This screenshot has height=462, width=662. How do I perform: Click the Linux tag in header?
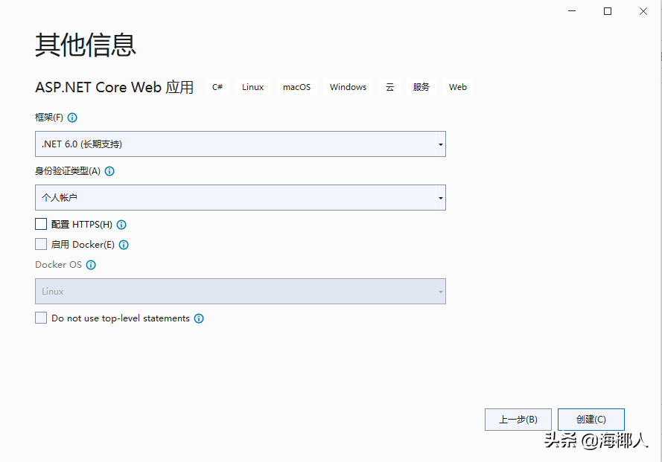[252, 87]
